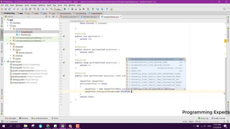
Task: Click gutter override marker beside getCount
Action: (64, 36)
